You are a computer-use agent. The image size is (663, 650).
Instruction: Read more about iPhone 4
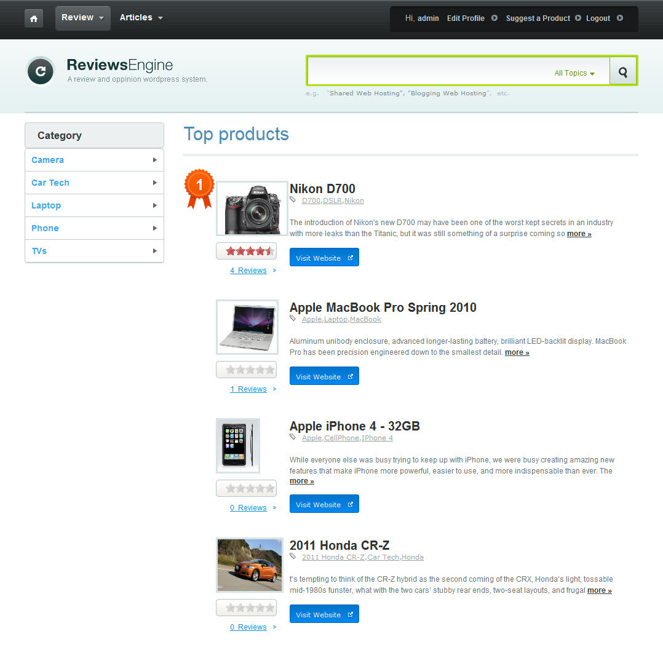click(301, 481)
